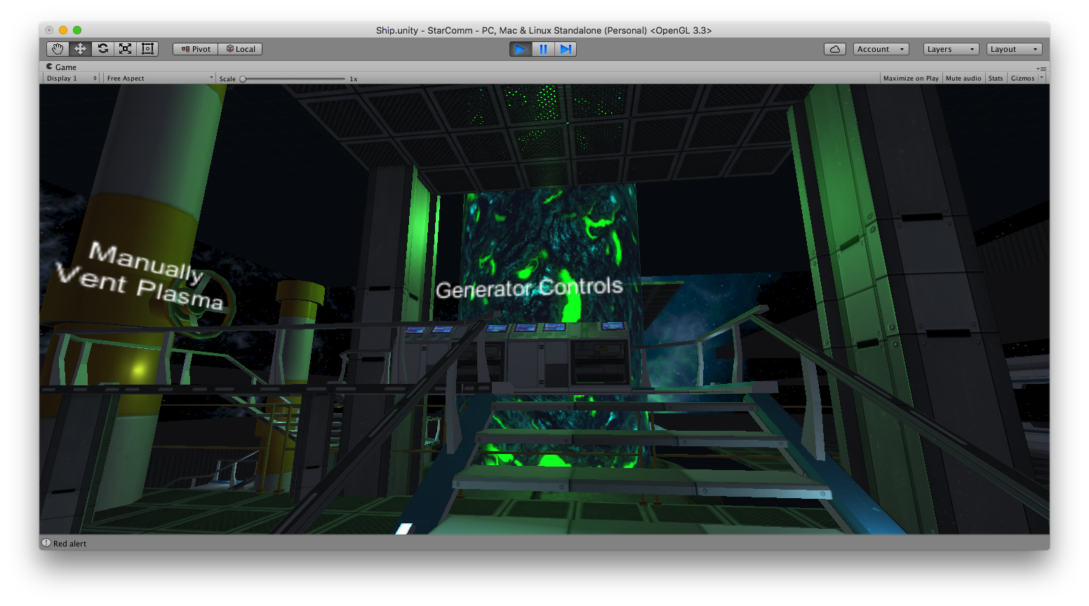Select the Rect transform tool

147,49
